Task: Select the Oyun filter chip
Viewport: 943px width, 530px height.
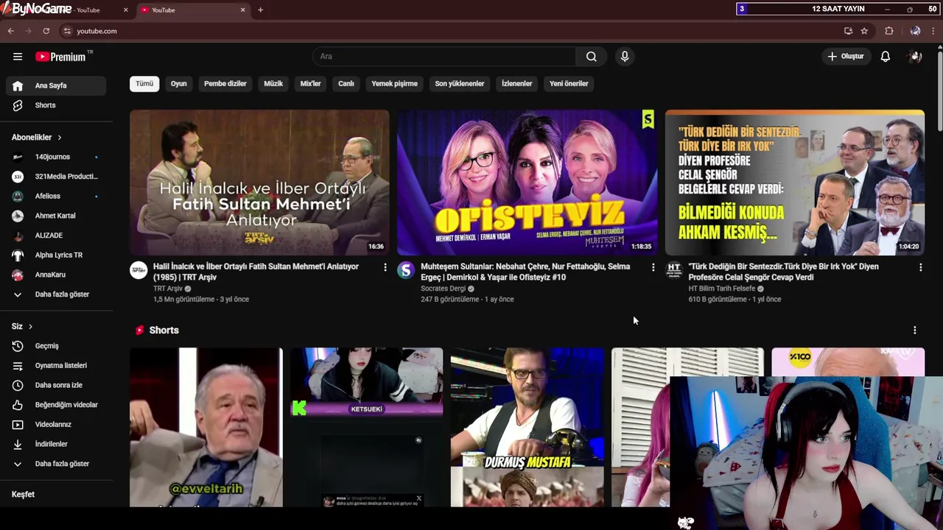Action: point(179,84)
